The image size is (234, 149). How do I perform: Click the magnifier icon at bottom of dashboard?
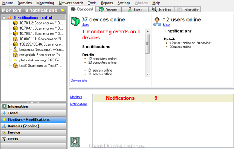pyautogui.click(x=75, y=142)
